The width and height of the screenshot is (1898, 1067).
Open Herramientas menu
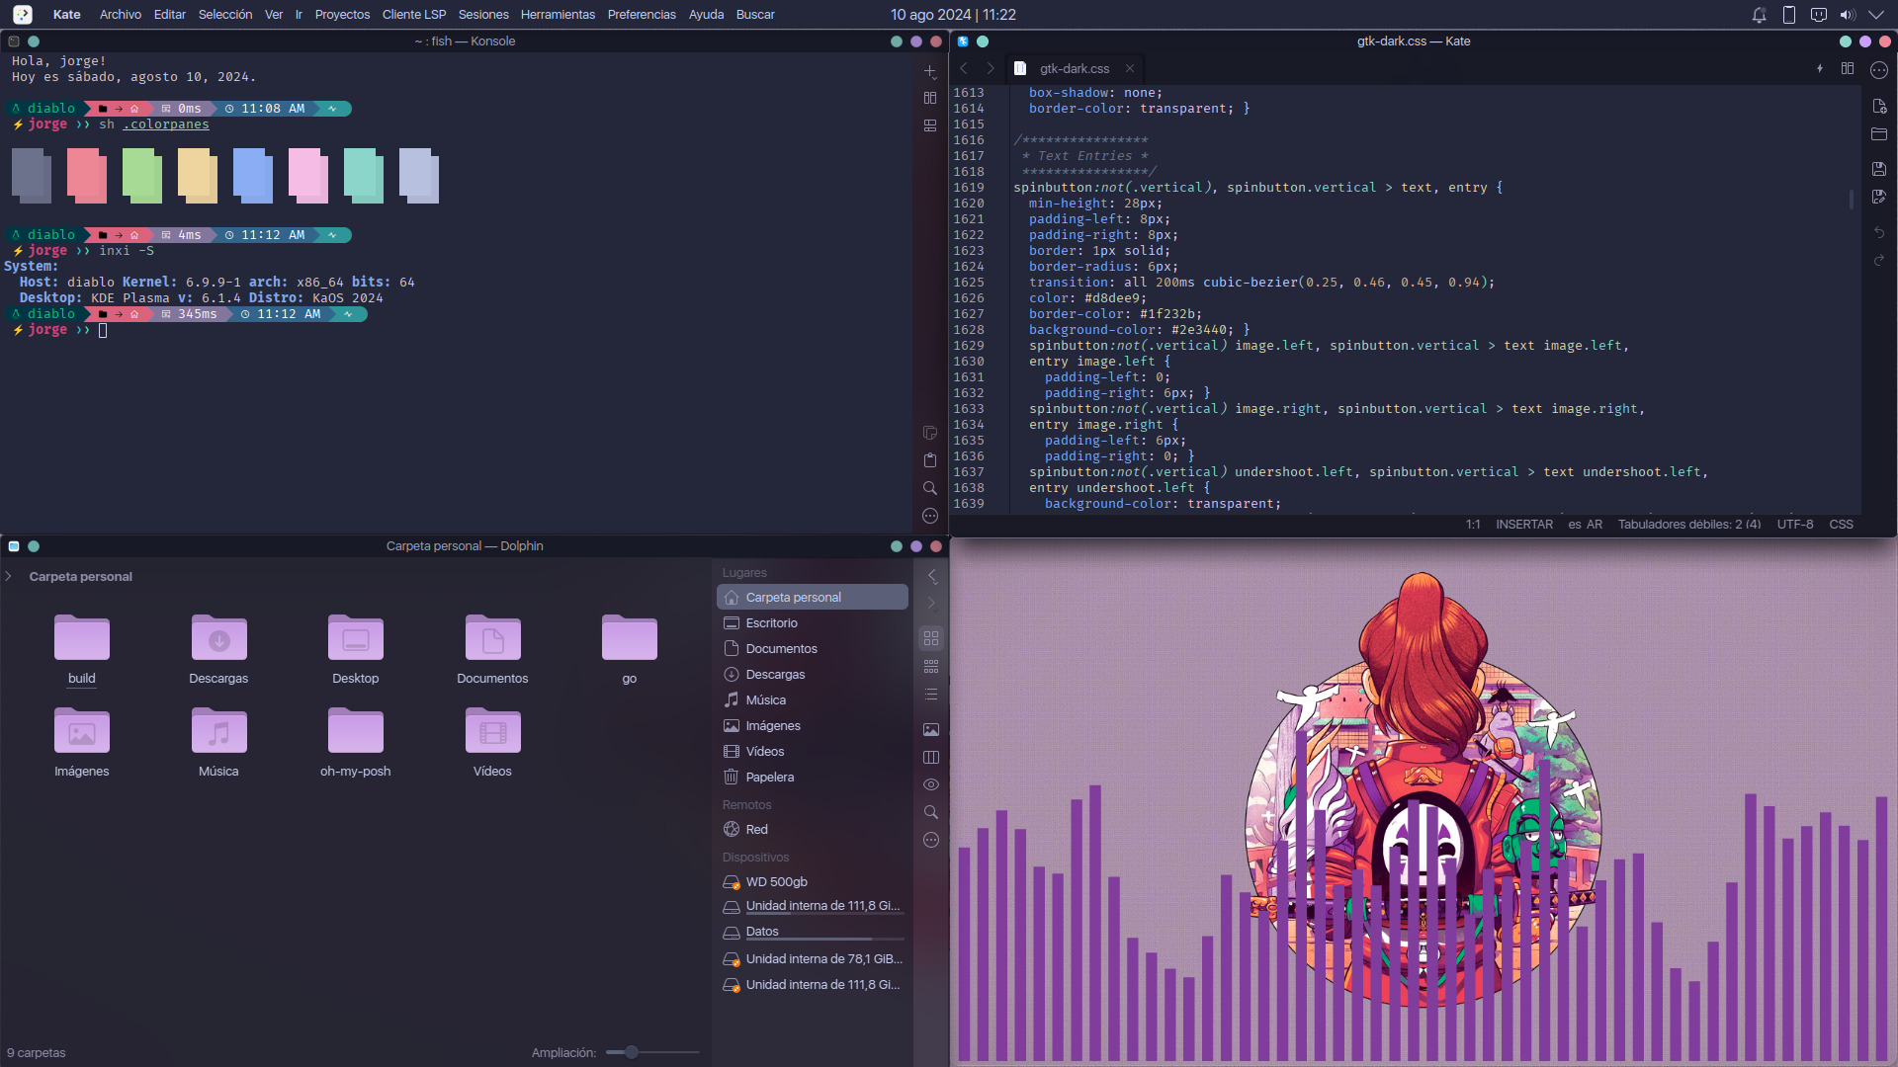pos(558,15)
